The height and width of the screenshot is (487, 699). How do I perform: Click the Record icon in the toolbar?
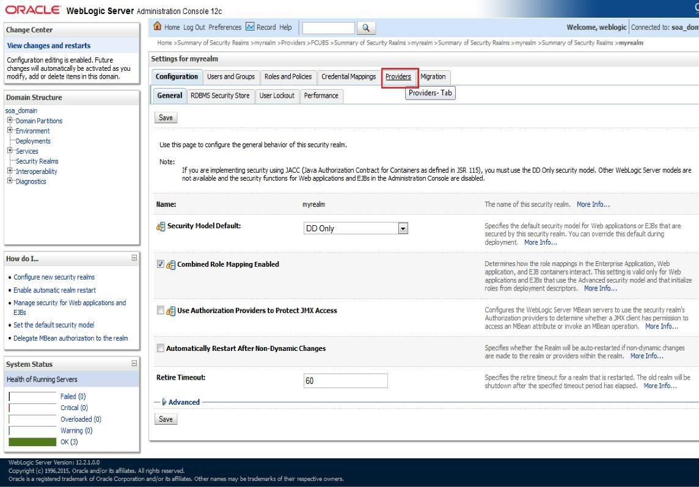click(250, 27)
